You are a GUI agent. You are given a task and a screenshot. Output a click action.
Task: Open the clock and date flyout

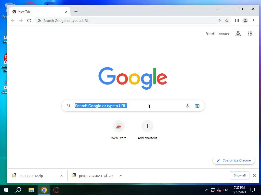(239, 190)
